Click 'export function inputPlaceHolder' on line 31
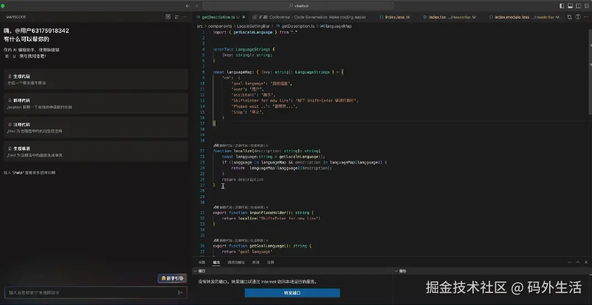The image size is (592, 305). [x=249, y=213]
